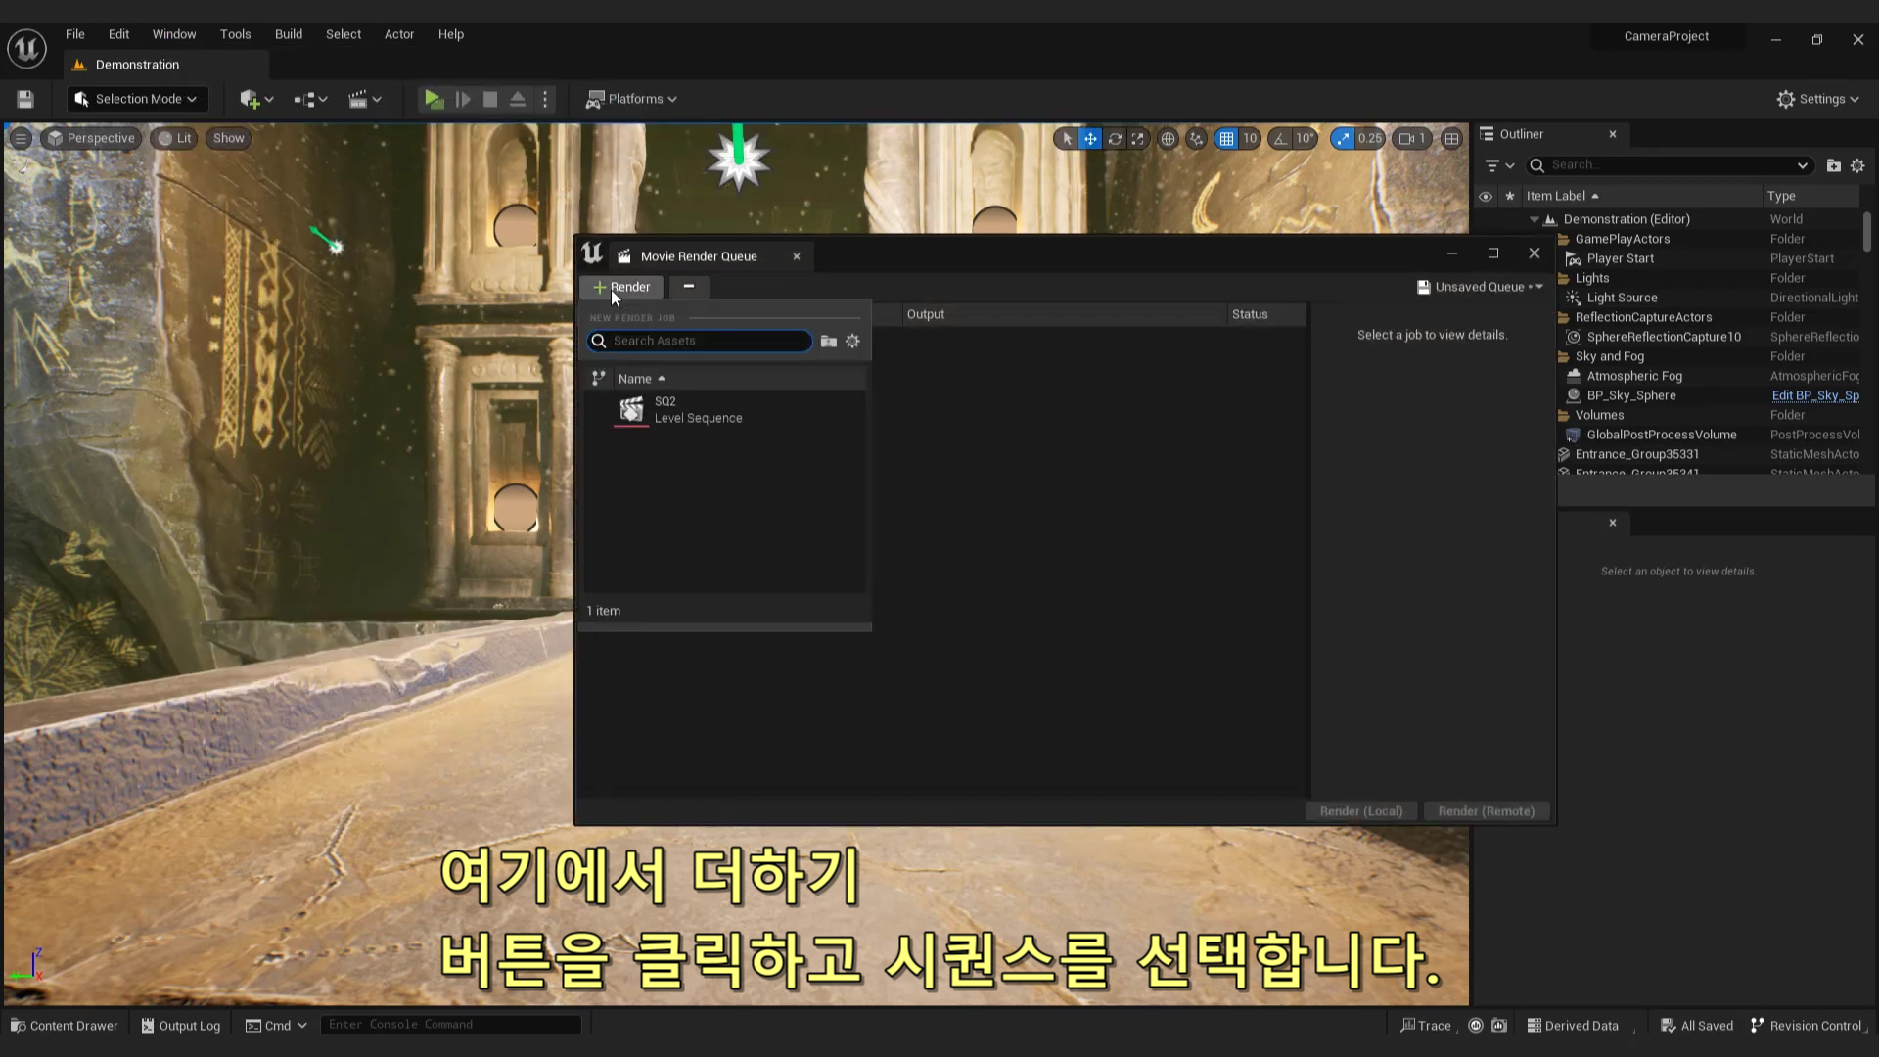Open the Movie Render Queue settings gear
1879x1057 pixels.
coord(852,341)
